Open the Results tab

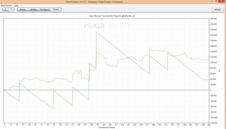click(23, 9)
